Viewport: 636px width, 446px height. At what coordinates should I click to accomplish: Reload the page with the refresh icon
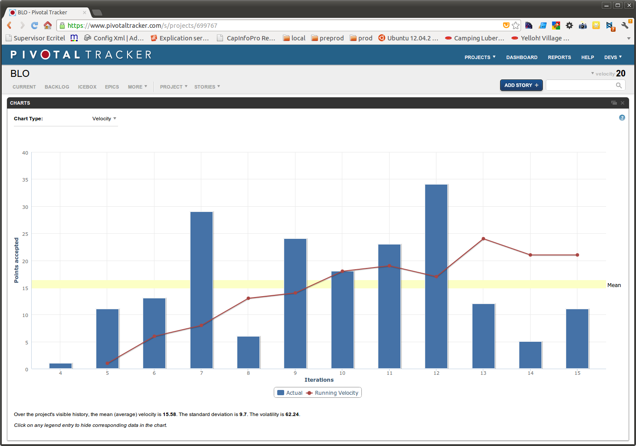[x=35, y=25]
